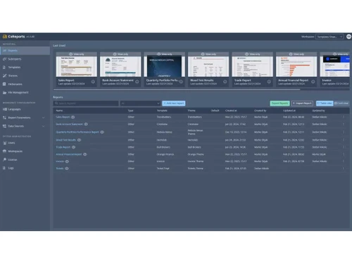
Task: Click the Import Report button
Action: [302, 103]
